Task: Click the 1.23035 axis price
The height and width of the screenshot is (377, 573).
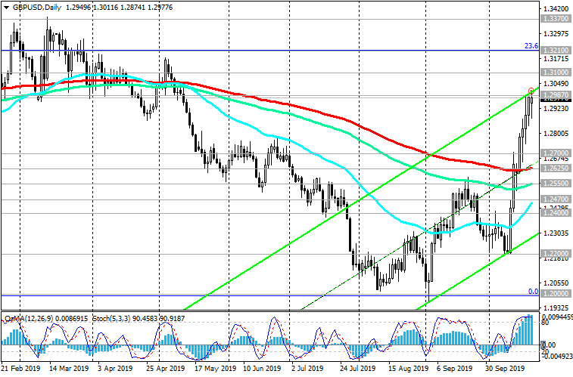Action: 556,233
